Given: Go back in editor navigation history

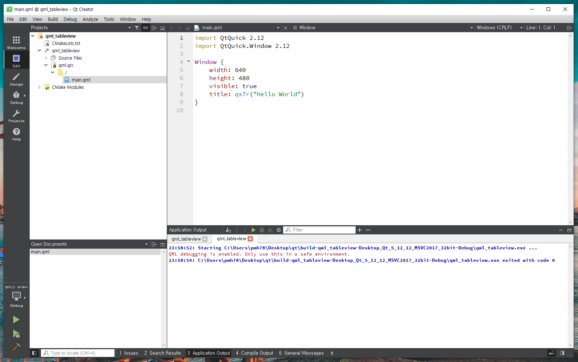Looking at the screenshot, I should (x=171, y=28).
